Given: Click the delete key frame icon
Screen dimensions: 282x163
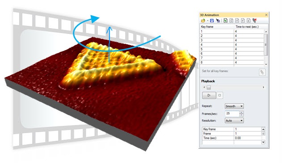Looking at the screenshot, I should pos(237,21).
